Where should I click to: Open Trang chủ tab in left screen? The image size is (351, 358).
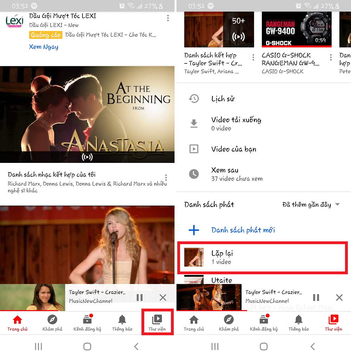pos(18,323)
